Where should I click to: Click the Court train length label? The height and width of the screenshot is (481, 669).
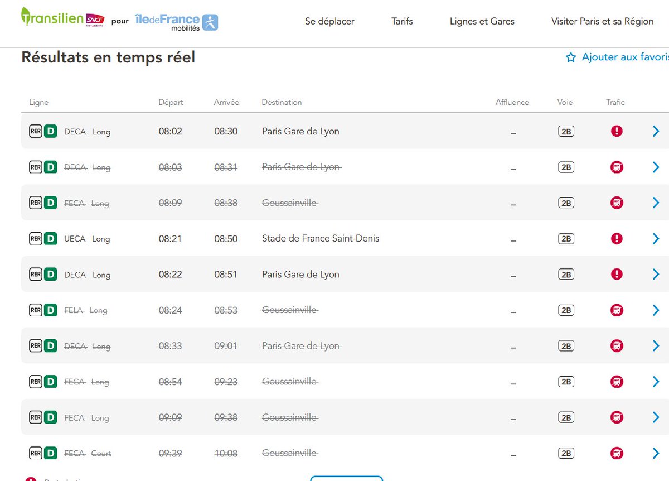101,454
